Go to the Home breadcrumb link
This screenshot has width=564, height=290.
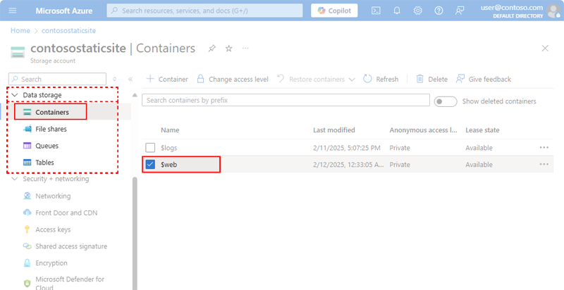click(20, 31)
